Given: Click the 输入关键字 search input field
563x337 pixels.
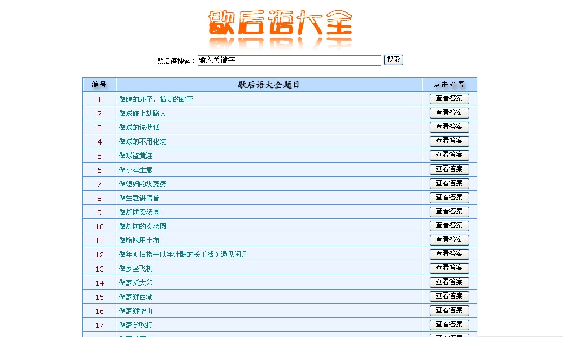Looking at the screenshot, I should [x=289, y=60].
